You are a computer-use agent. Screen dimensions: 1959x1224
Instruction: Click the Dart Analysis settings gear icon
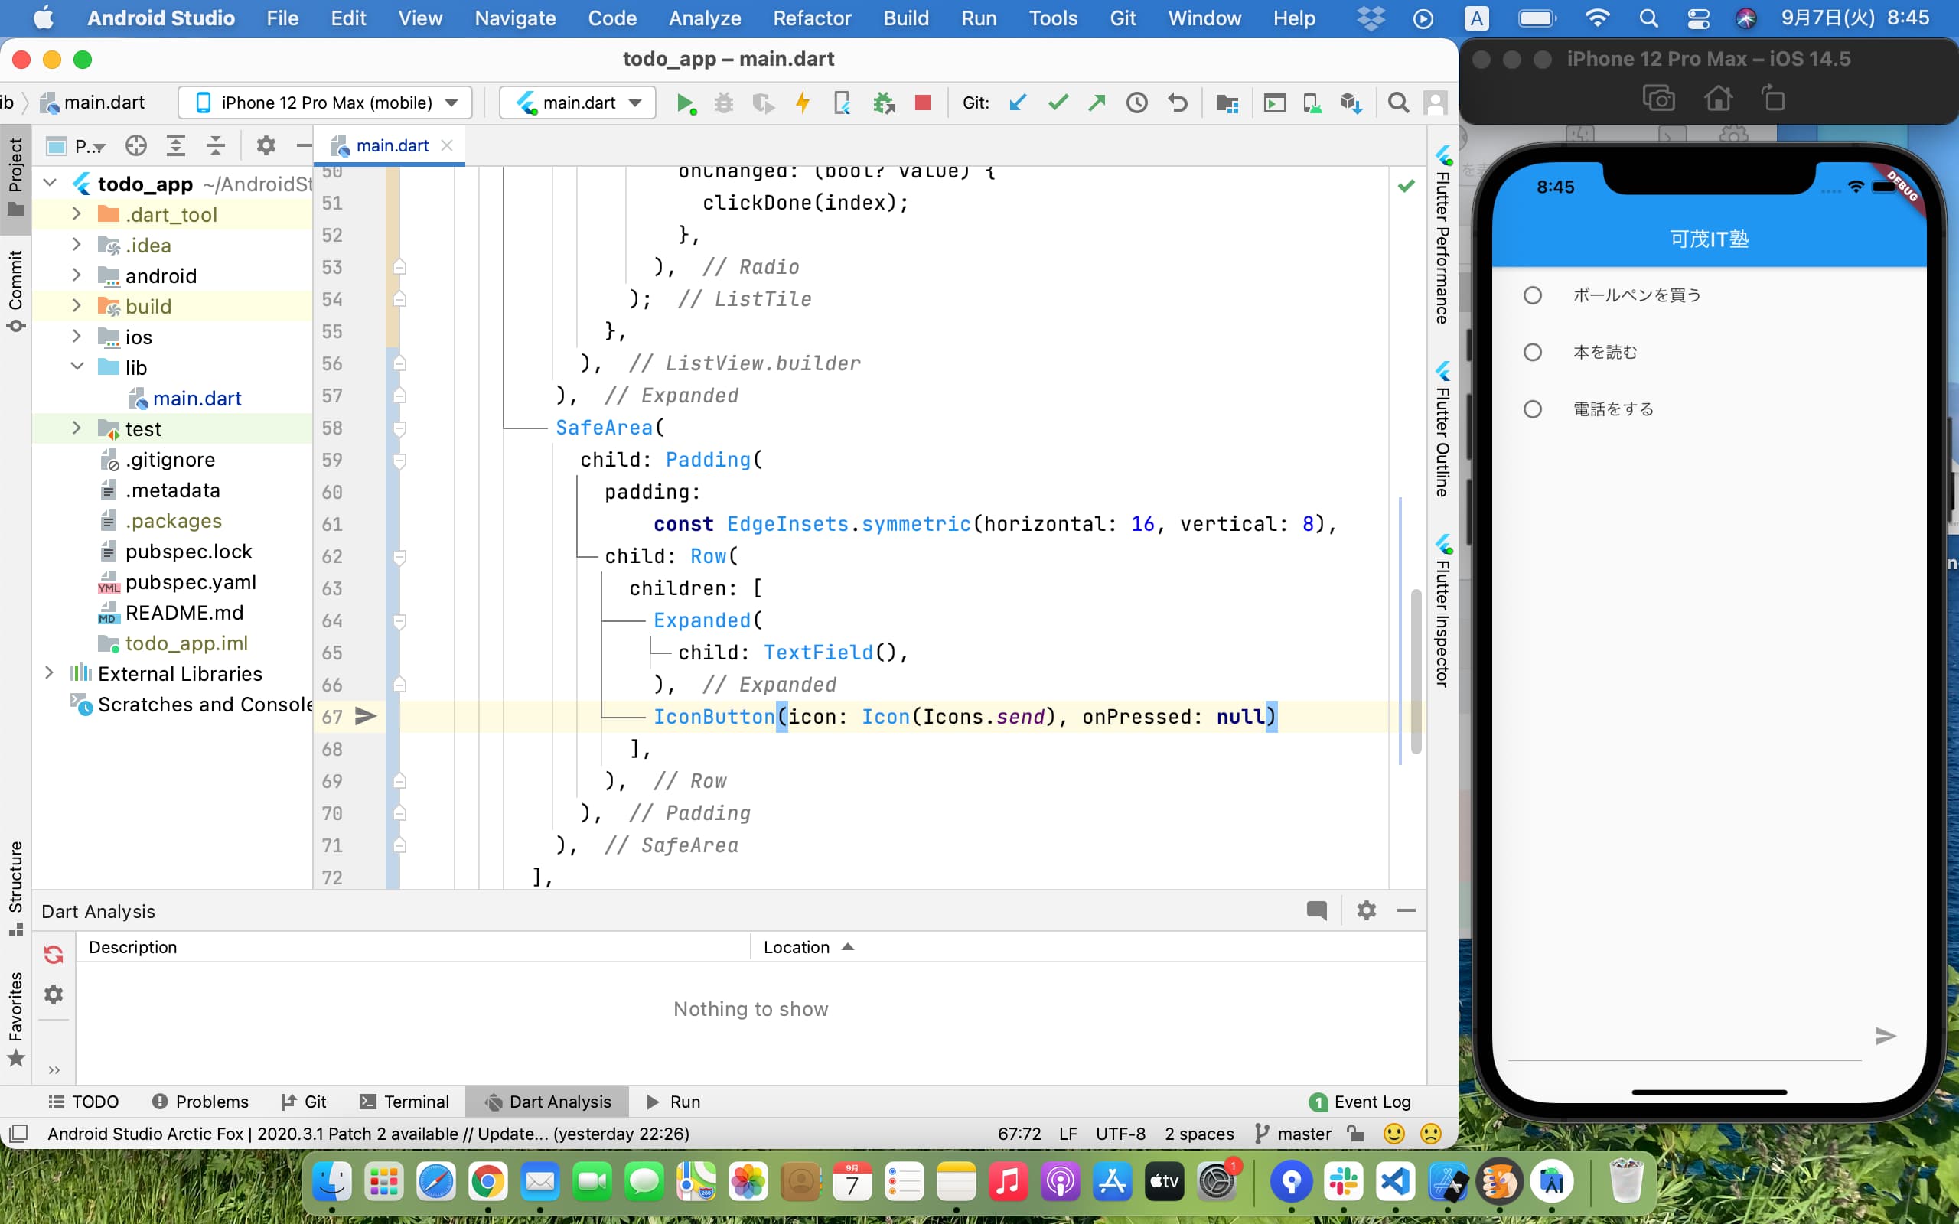(x=1365, y=910)
